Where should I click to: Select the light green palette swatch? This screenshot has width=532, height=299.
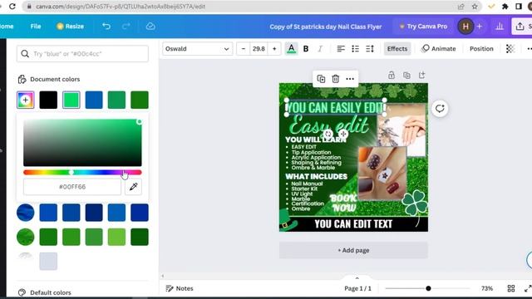[x=116, y=237]
